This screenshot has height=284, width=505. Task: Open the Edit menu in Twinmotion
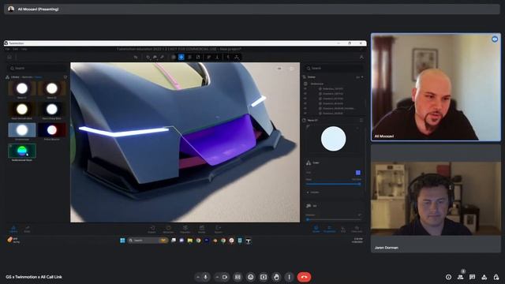coord(16,49)
